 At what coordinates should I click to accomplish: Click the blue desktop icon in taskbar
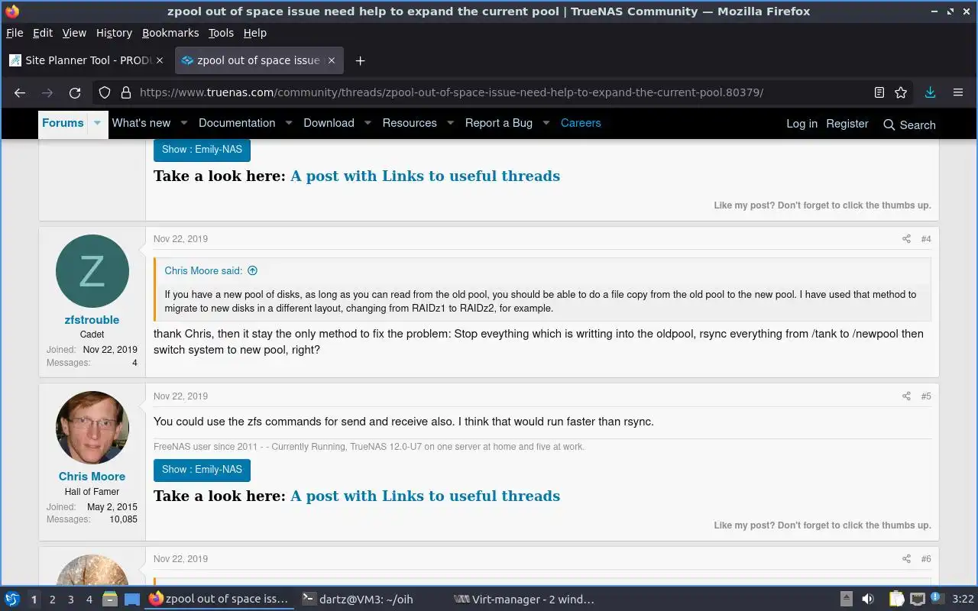131,600
